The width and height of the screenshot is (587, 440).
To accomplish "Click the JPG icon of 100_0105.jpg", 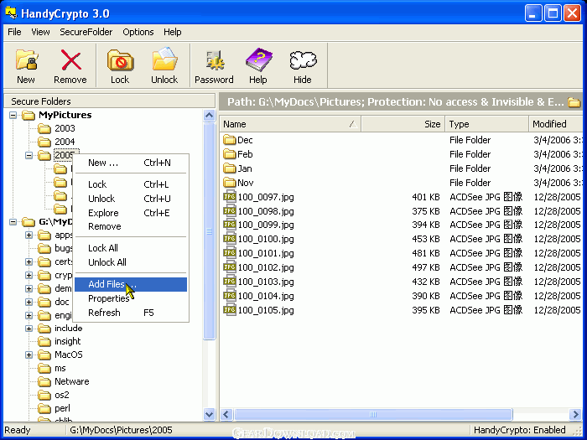I will 230,310.
